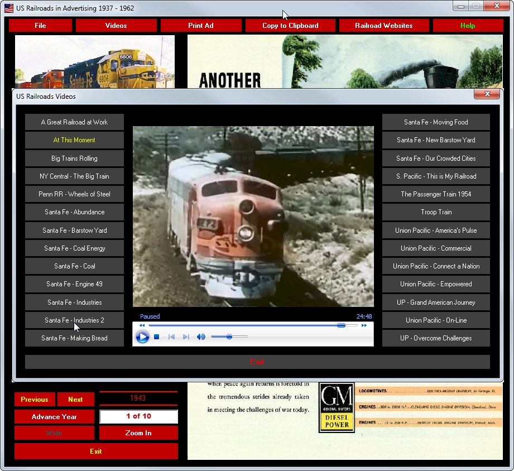Play 'Santa Fe - Abundance' video

pyautogui.click(x=74, y=212)
